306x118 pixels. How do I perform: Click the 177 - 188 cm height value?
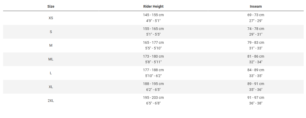[x=153, y=70]
